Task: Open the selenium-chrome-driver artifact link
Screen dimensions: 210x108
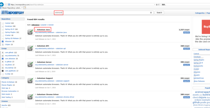Action: pyautogui.click(x=65, y=97)
